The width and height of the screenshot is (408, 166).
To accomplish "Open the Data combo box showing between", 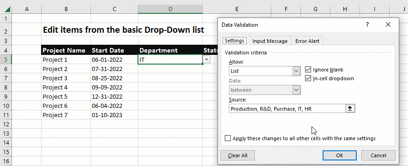I will point(265,90).
